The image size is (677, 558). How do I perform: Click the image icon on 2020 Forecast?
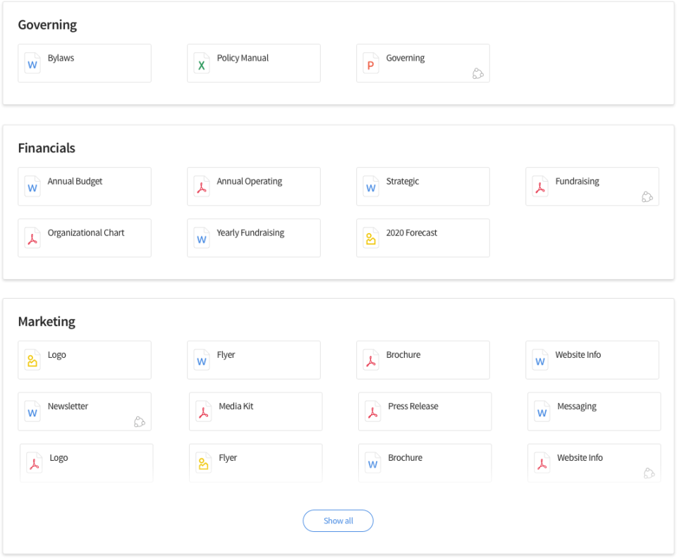371,239
